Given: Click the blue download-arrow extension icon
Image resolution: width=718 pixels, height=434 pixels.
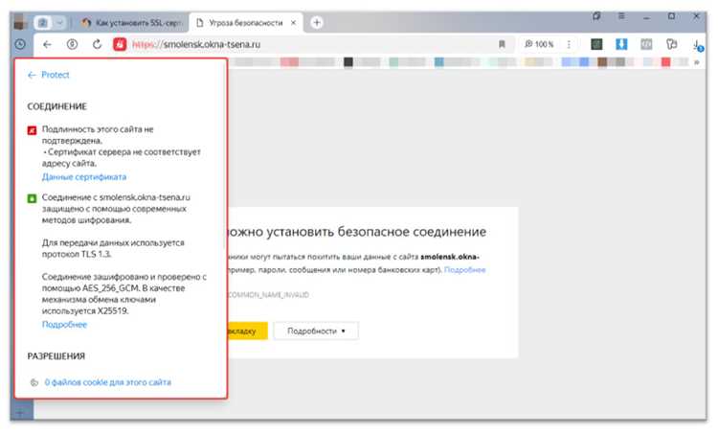Looking at the screenshot, I should click(621, 44).
